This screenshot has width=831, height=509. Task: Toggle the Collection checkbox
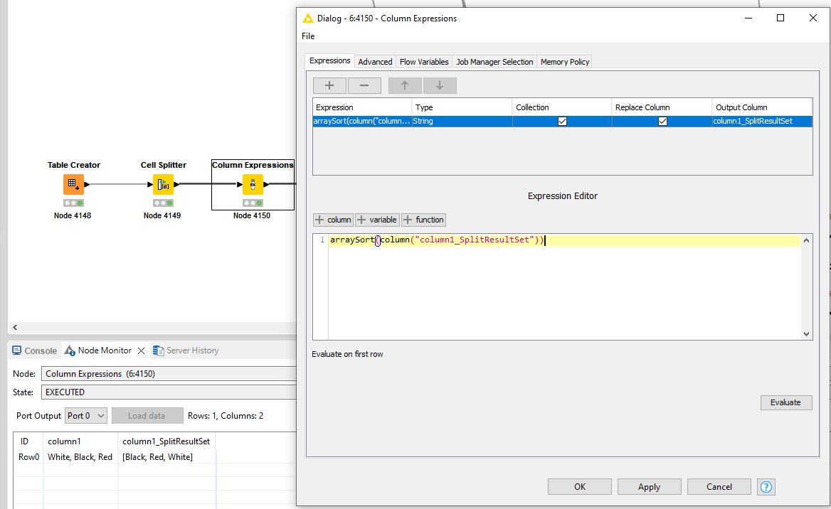coord(562,122)
